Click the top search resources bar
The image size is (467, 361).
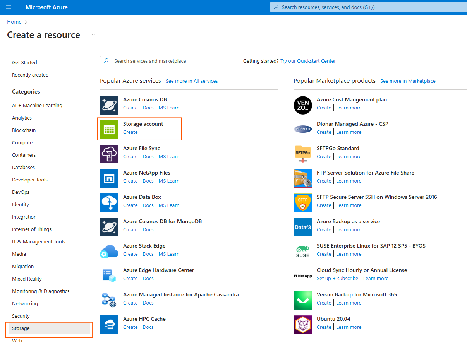tap(368, 7)
